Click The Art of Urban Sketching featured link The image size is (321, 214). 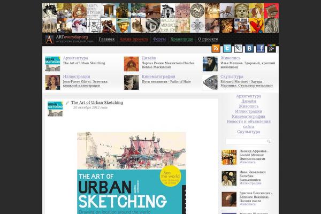84,63
